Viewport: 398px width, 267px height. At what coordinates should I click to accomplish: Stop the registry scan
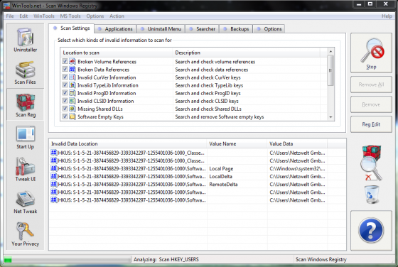[x=371, y=53]
